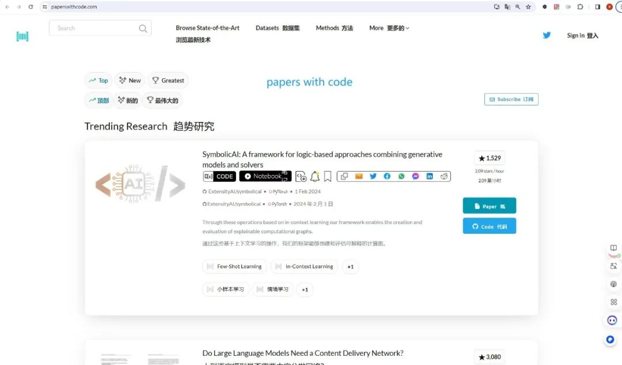Image resolution: width=622 pixels, height=365 pixels.
Task: Click the Sign In link
Action: click(582, 35)
